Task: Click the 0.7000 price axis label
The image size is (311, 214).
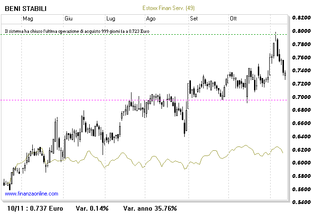Action: tap(302, 97)
